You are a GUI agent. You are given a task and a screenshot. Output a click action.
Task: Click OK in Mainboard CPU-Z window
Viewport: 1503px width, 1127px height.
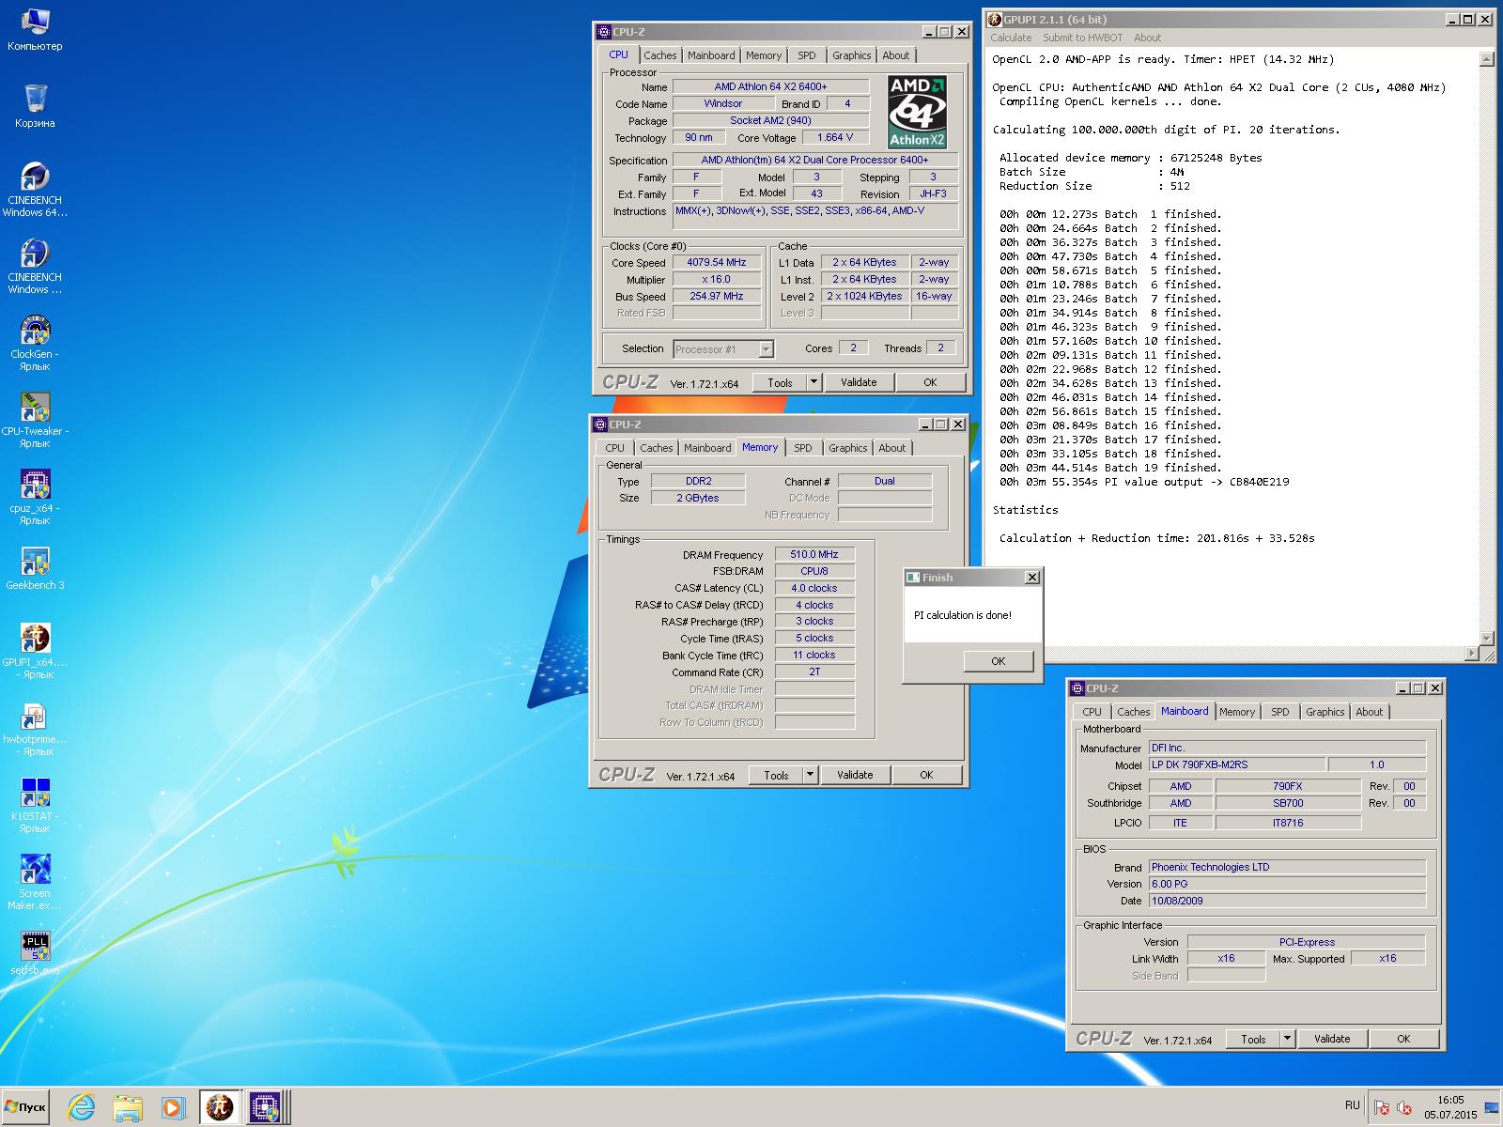pos(1403,1039)
